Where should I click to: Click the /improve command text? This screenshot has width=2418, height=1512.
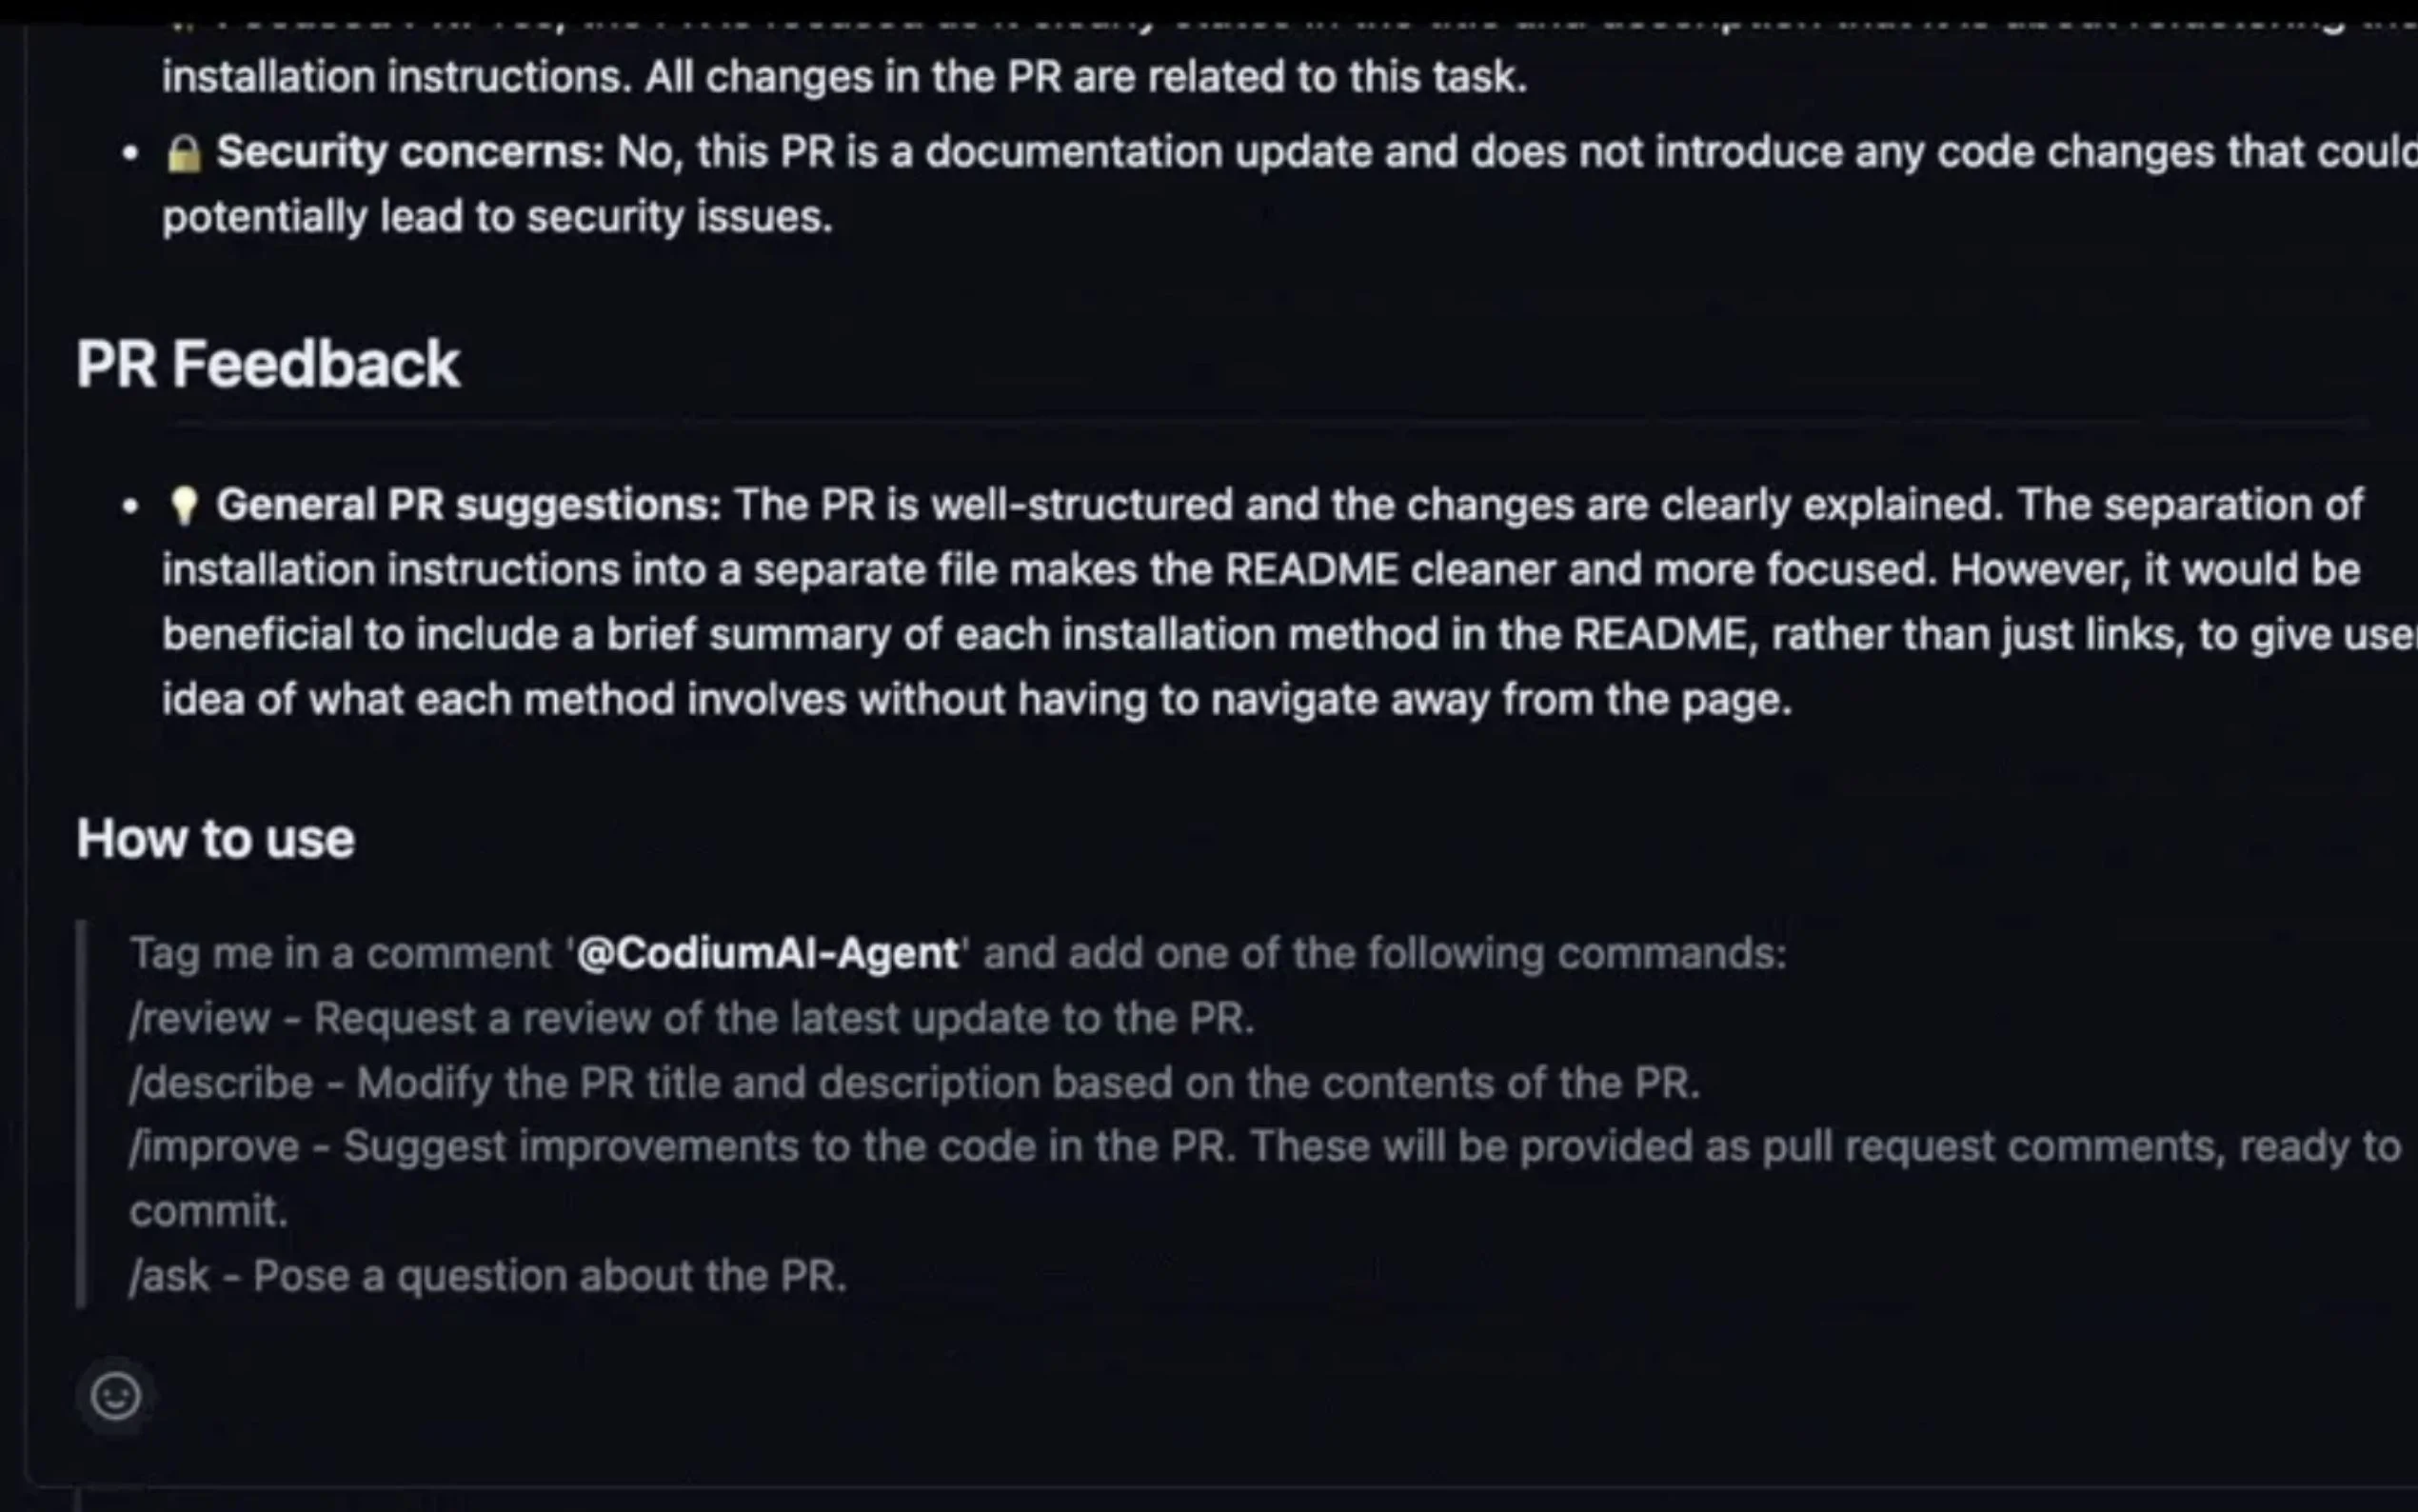(x=214, y=1146)
